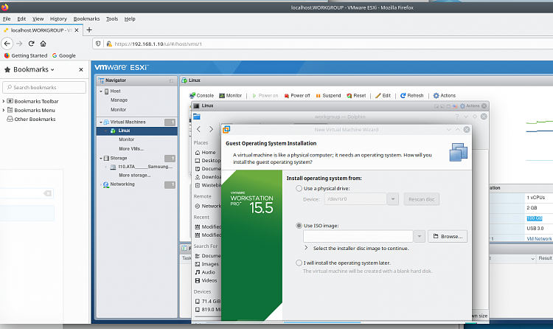Viewport: 553px width, 329px height.
Task: Click the Rescan disc button
Action: pos(422,199)
